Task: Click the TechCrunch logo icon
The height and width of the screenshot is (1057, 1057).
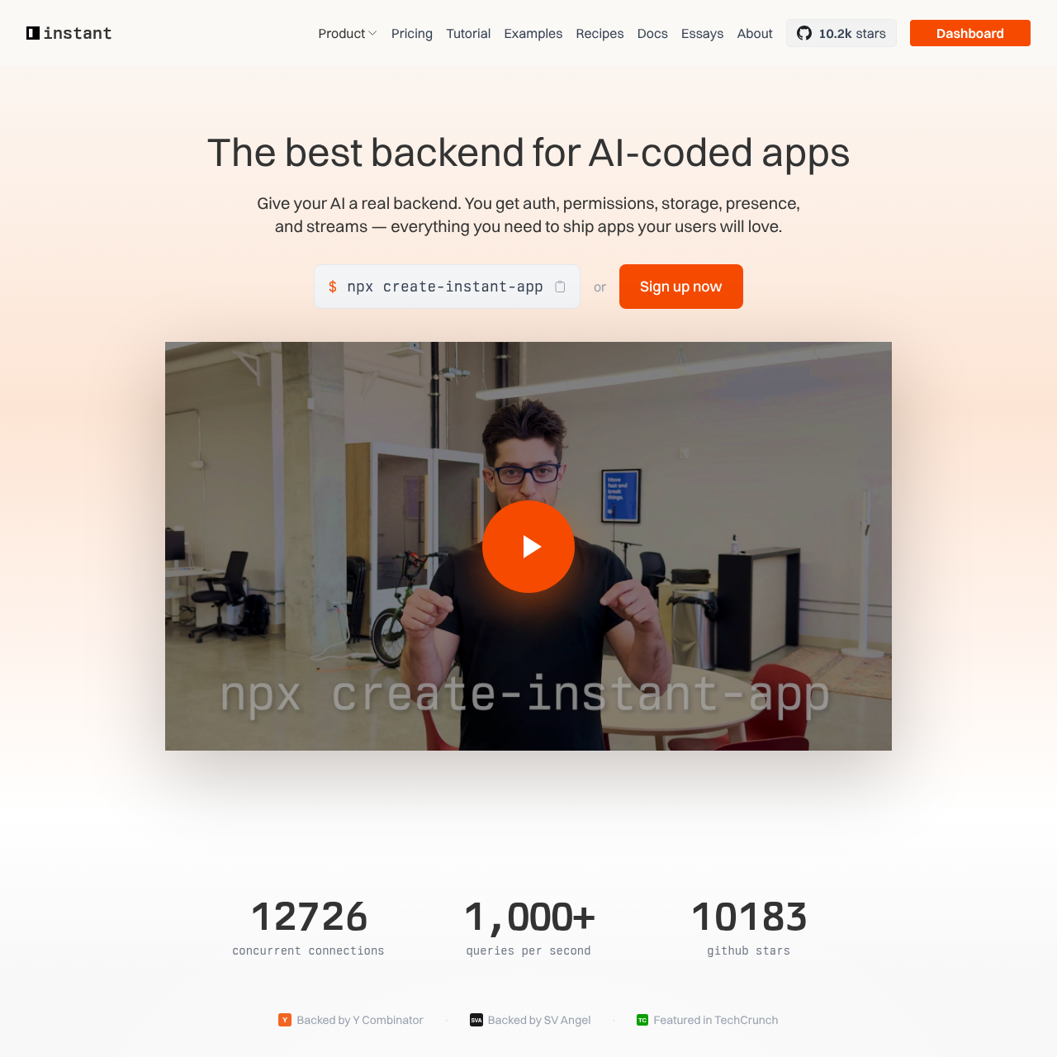Action: click(x=642, y=1020)
